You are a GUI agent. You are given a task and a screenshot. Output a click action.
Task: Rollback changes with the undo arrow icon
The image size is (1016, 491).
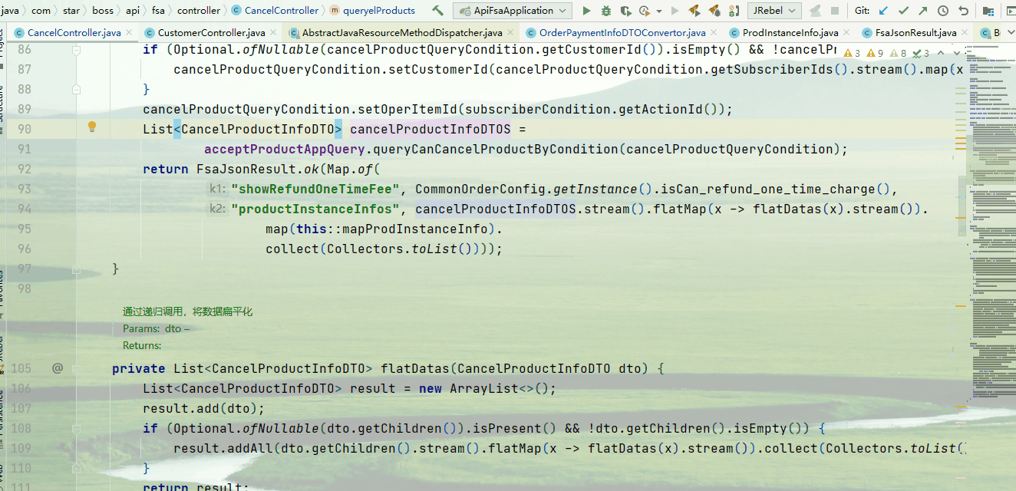963,11
